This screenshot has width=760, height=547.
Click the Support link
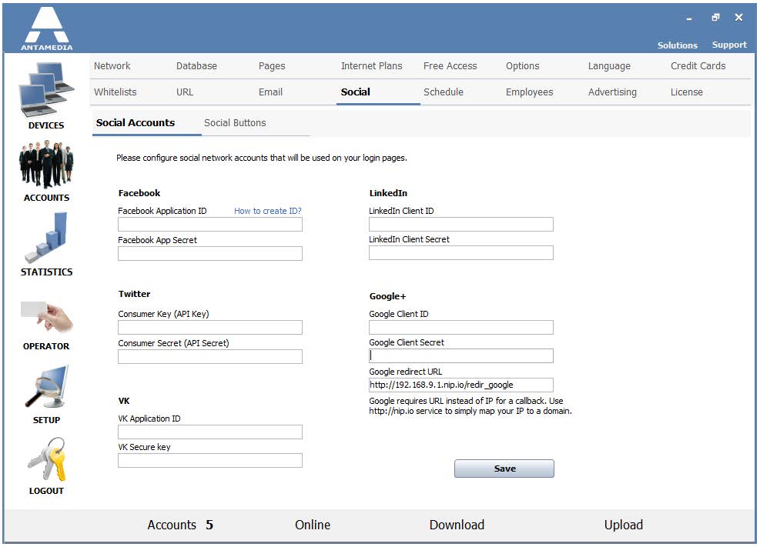(x=729, y=45)
